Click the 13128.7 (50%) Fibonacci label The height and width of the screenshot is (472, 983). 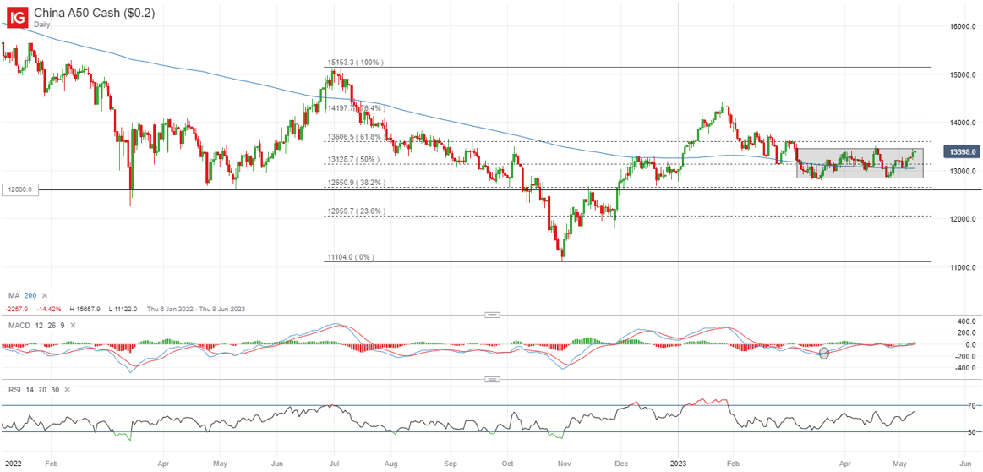coord(353,160)
